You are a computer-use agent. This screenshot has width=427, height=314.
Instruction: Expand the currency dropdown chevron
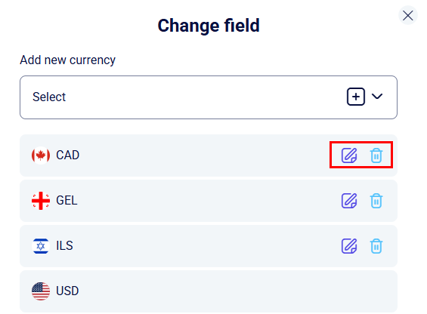tap(377, 97)
